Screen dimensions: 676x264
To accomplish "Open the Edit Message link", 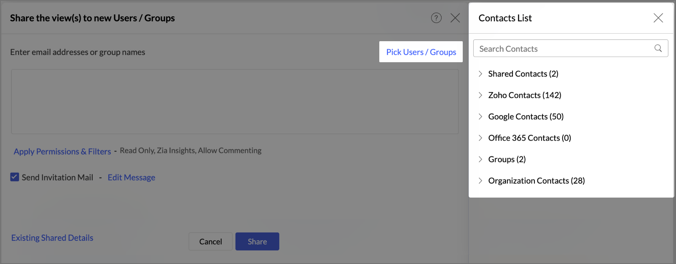I will pos(131,177).
